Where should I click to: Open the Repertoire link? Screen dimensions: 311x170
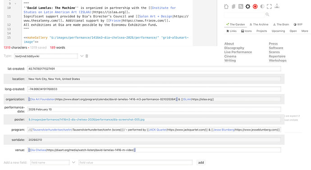coord(277,56)
